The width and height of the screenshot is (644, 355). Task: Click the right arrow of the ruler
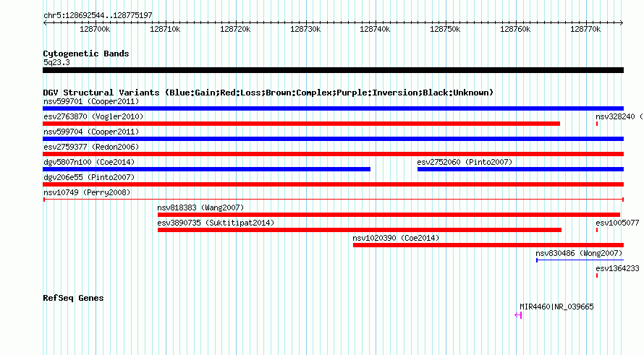pos(622,22)
